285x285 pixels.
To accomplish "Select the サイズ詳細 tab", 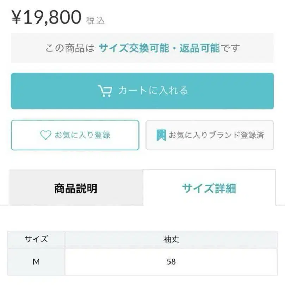I will (x=209, y=188).
